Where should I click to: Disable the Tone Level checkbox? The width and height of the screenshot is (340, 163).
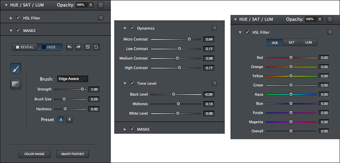pos(132,83)
